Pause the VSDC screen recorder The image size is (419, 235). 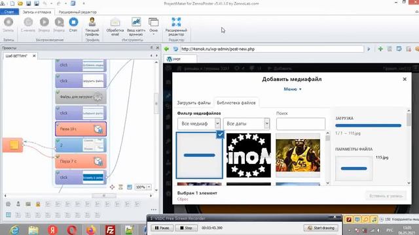click(162, 228)
